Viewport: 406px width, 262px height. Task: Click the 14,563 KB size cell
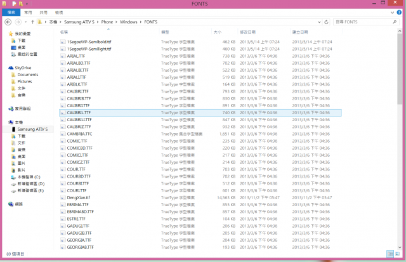coord(226,197)
